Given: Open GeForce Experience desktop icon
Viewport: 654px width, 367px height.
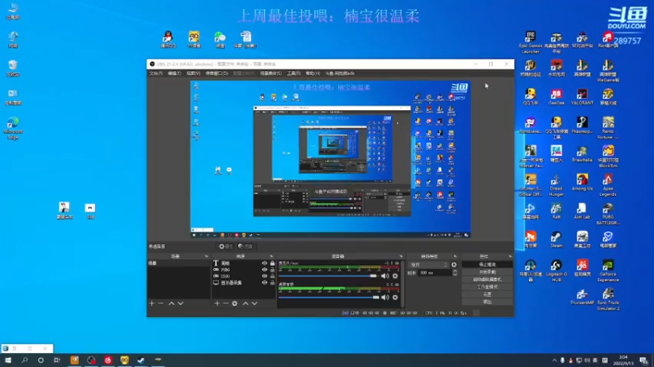Looking at the screenshot, I should point(607,271).
